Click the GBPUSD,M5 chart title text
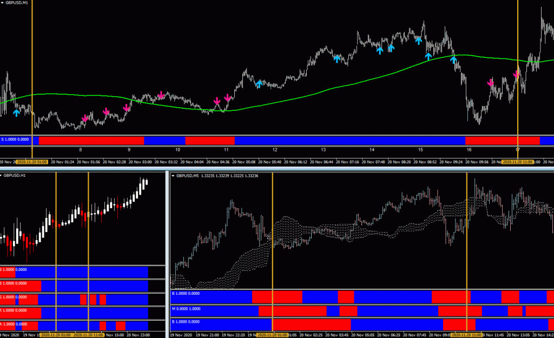Screen dimensions: 554x338 point(188,176)
